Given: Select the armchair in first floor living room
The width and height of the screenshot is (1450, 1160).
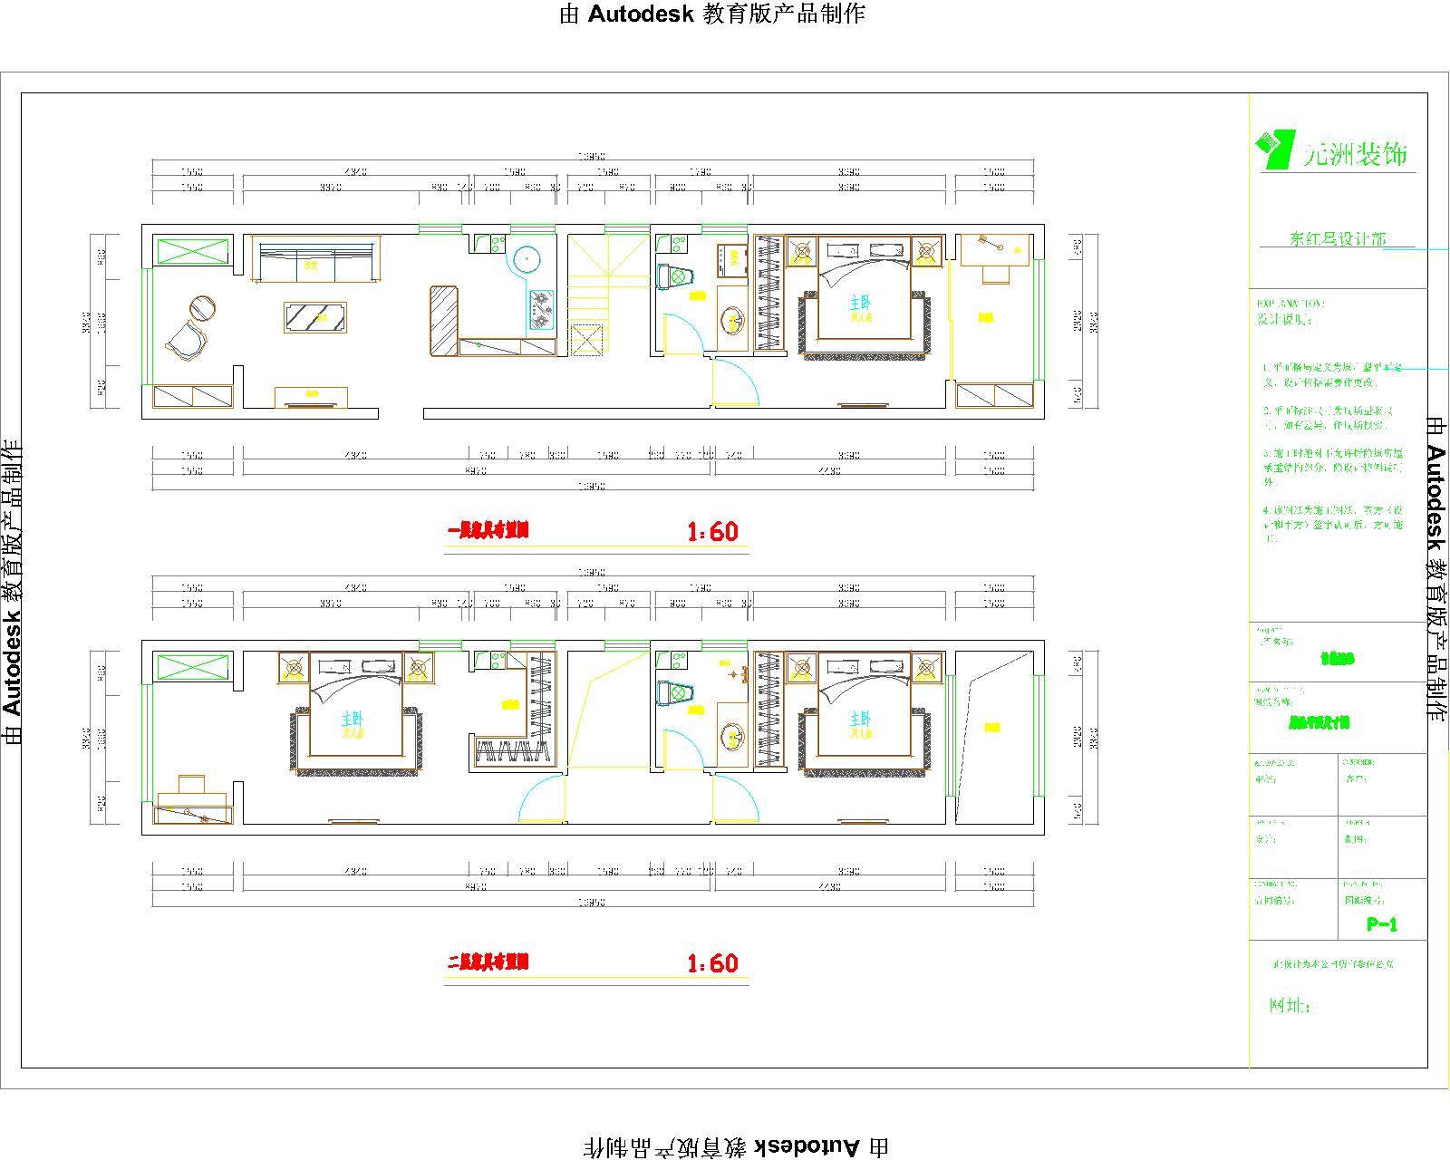Looking at the screenshot, I should (x=188, y=342).
